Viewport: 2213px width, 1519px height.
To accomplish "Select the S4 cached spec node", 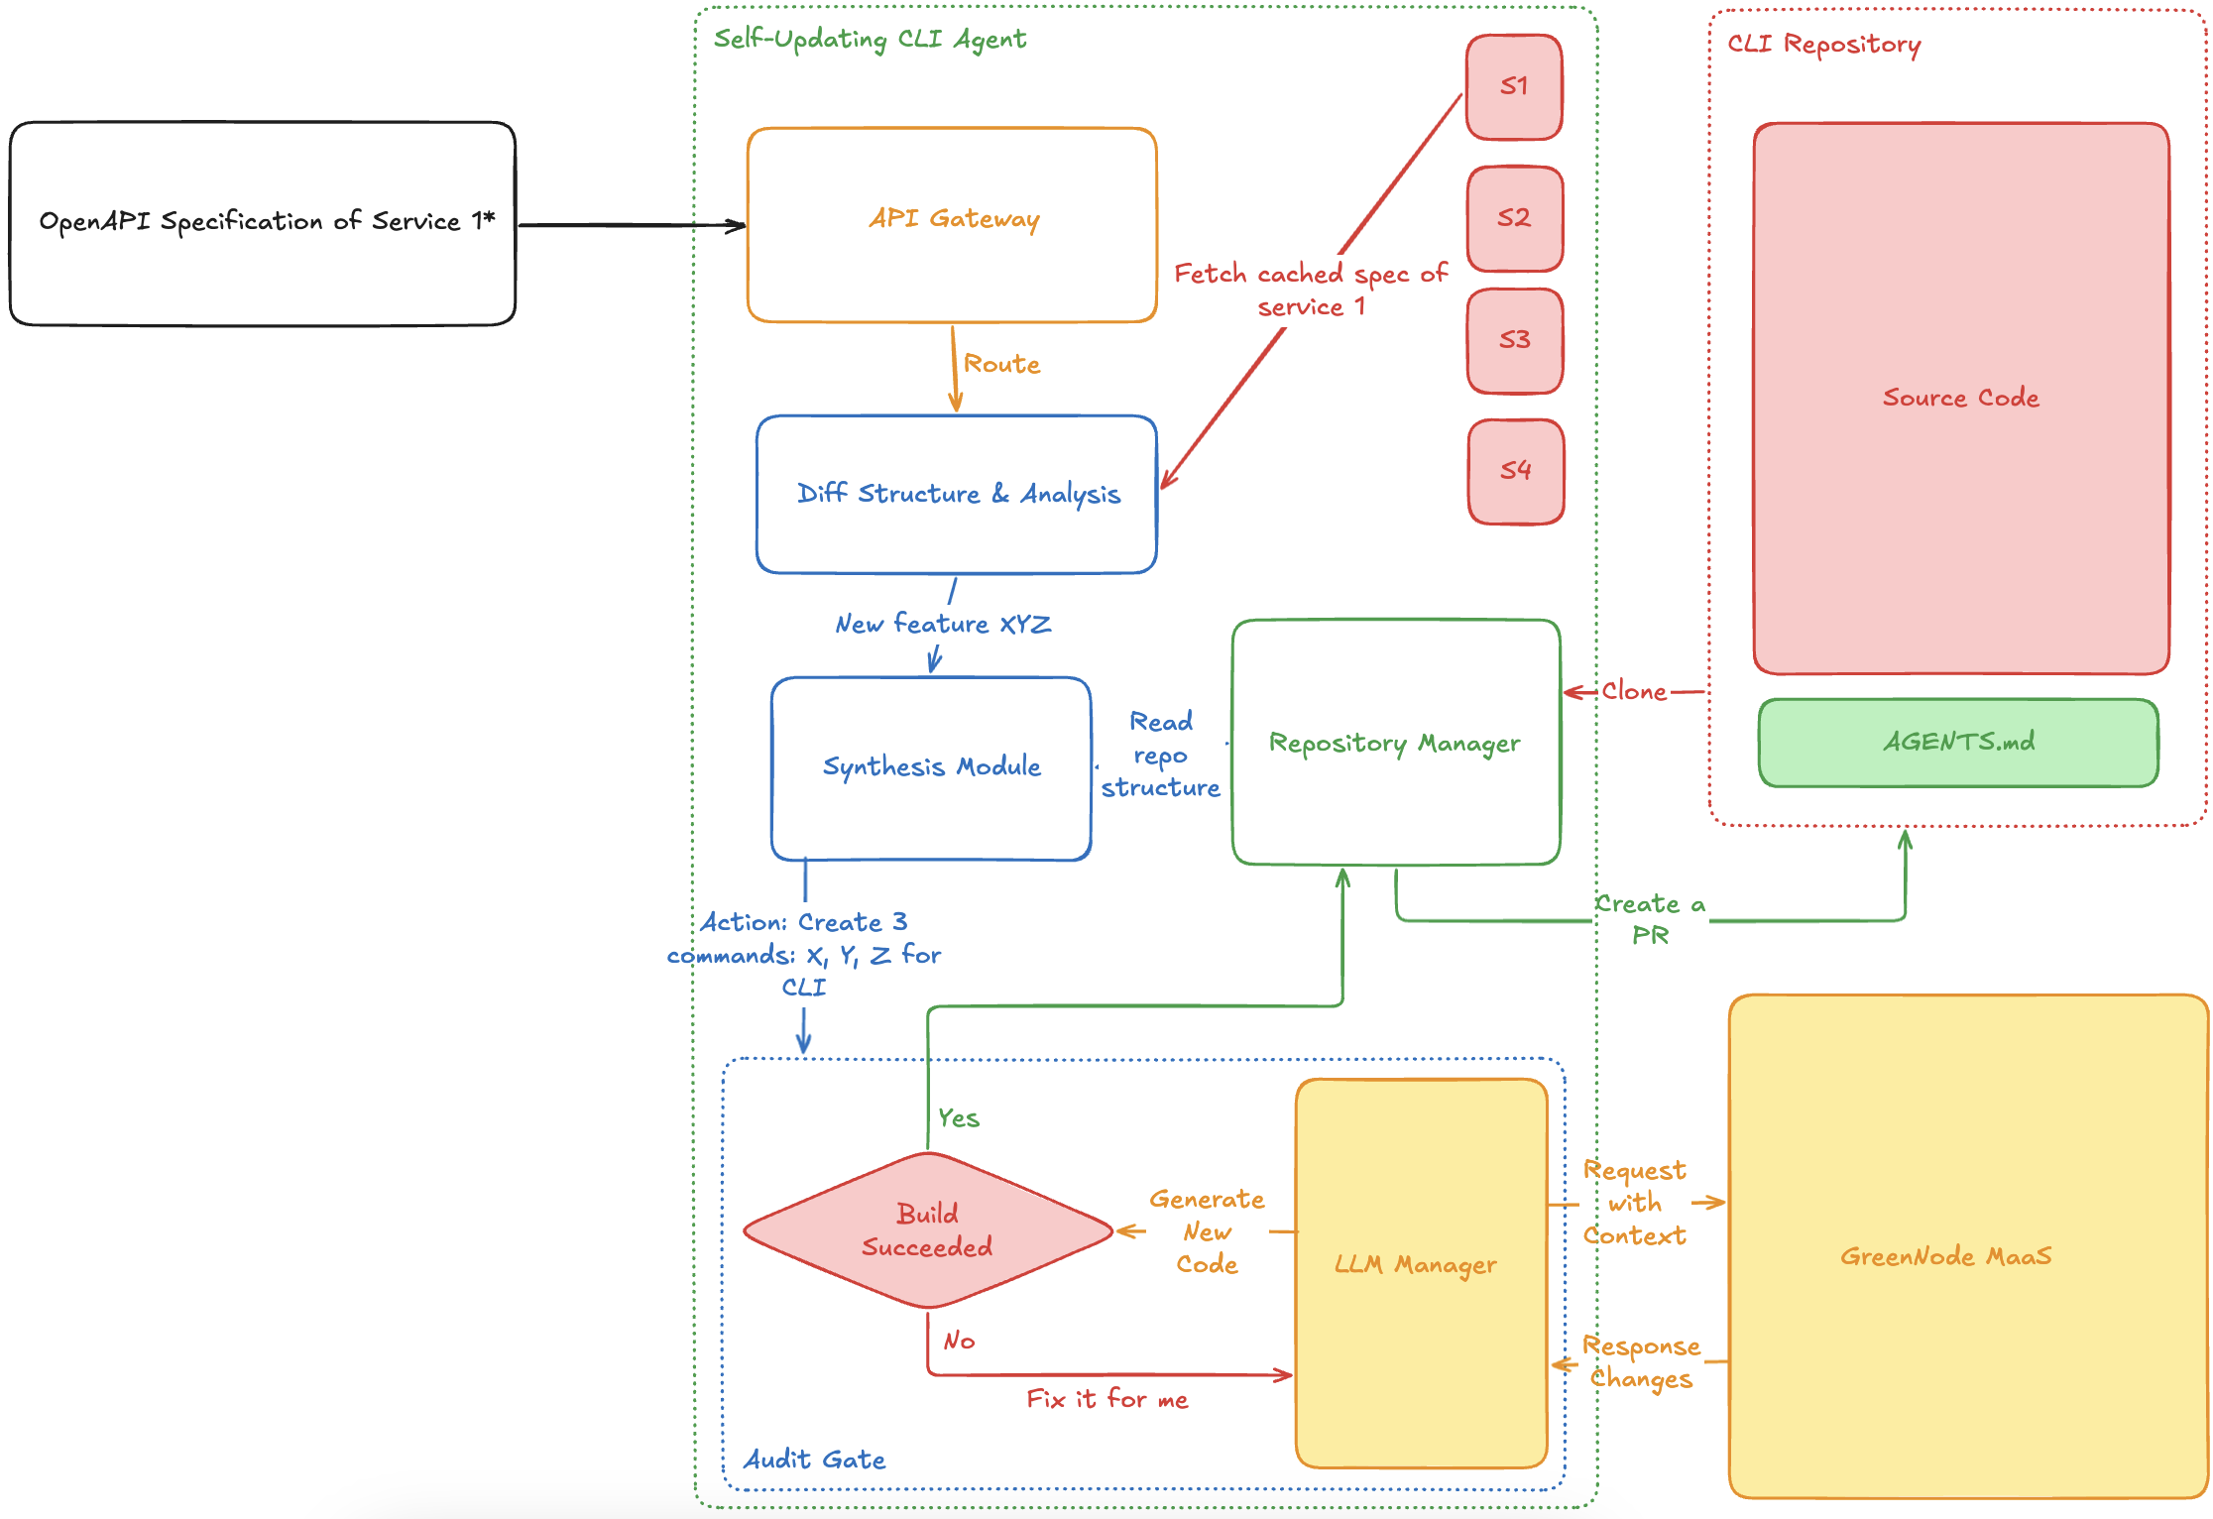I will 1516,472.
